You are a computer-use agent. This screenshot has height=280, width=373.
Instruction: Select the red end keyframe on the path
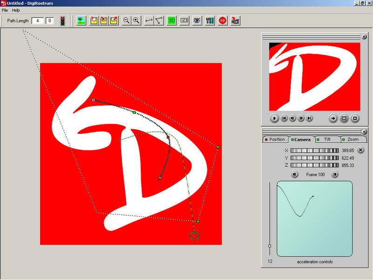(159, 179)
